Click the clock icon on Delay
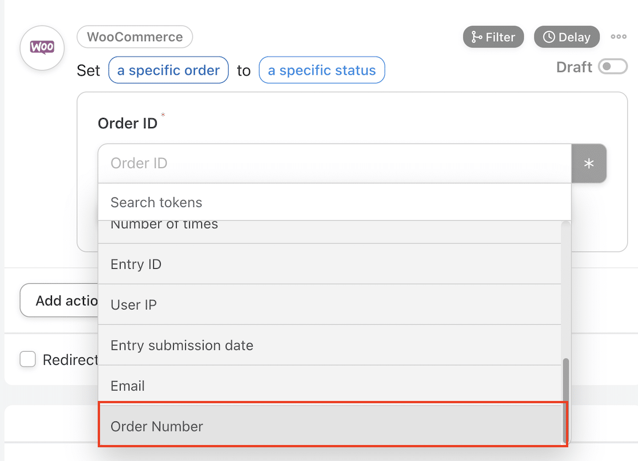 pos(548,38)
